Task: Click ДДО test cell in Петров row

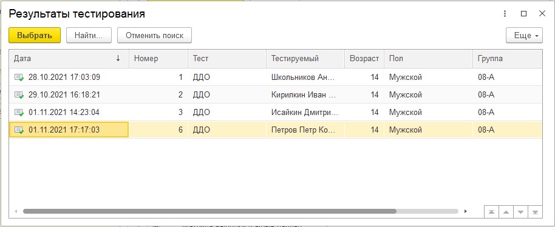Action: pos(227,130)
